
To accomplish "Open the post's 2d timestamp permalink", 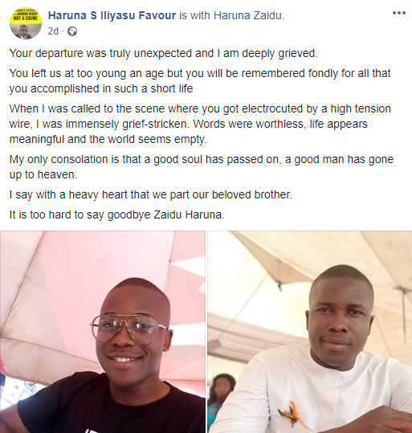I will pyautogui.click(x=53, y=31).
